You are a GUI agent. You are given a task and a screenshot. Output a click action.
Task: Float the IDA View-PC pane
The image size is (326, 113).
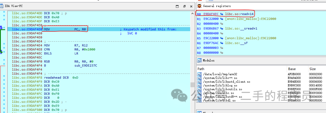pos(184,6)
